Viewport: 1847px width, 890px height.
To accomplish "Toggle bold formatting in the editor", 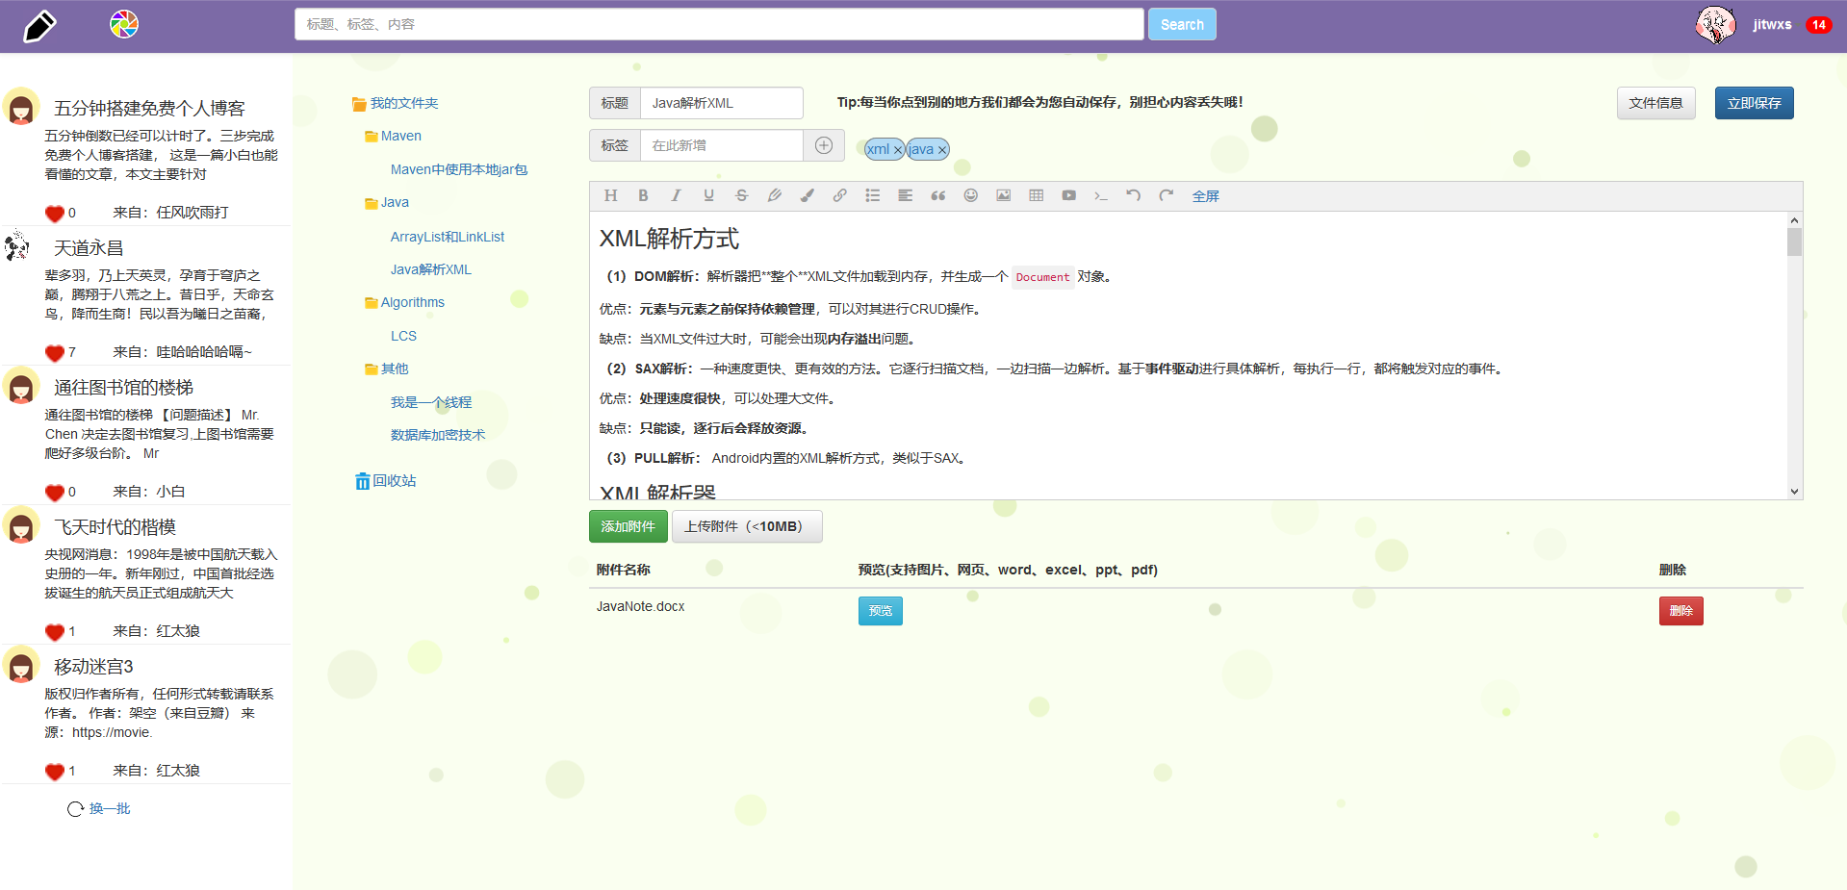I will point(643,195).
